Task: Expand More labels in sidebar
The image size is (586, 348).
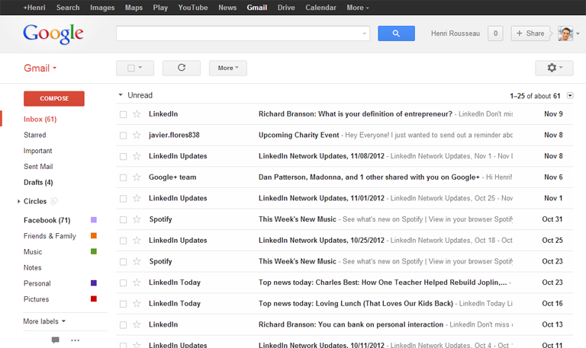Action: pyautogui.click(x=44, y=321)
